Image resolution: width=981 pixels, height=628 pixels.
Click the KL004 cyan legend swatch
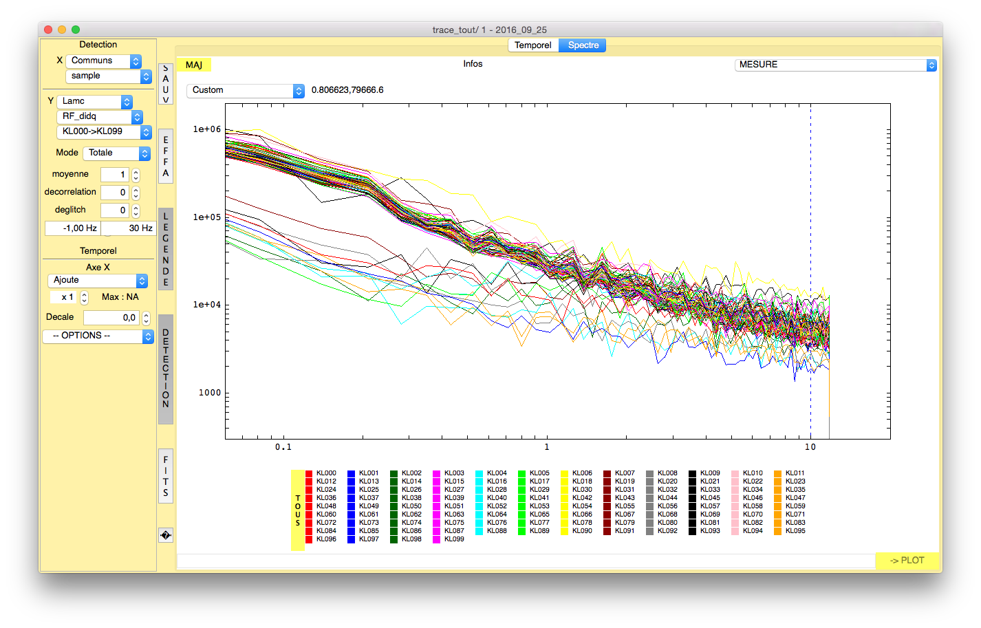pos(479,474)
